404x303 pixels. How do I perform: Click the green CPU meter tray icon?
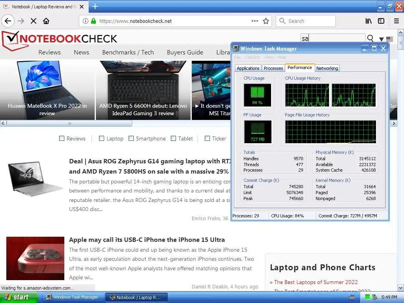coord(368,297)
